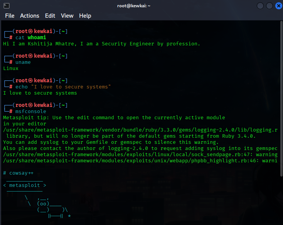Open the Edit menu

pos(50,16)
